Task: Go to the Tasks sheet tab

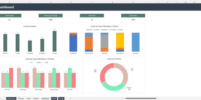Action: pyautogui.click(x=29, y=98)
